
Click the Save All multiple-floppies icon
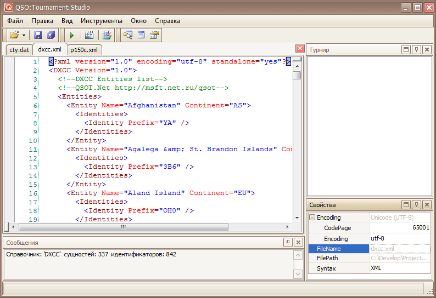coord(51,35)
